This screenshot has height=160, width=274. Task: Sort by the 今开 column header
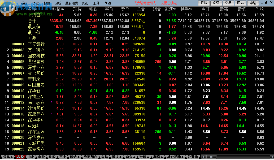(206, 9)
